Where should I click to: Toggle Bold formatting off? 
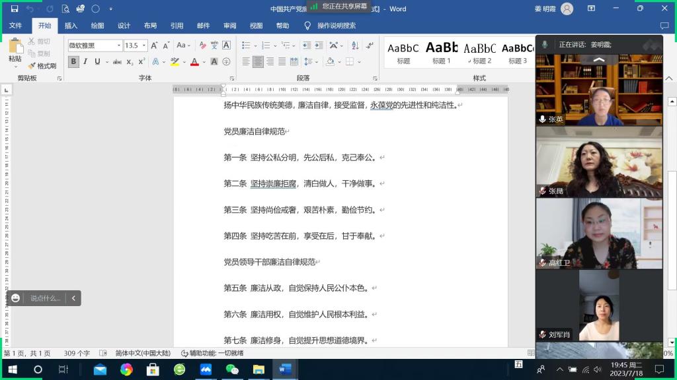(x=73, y=62)
